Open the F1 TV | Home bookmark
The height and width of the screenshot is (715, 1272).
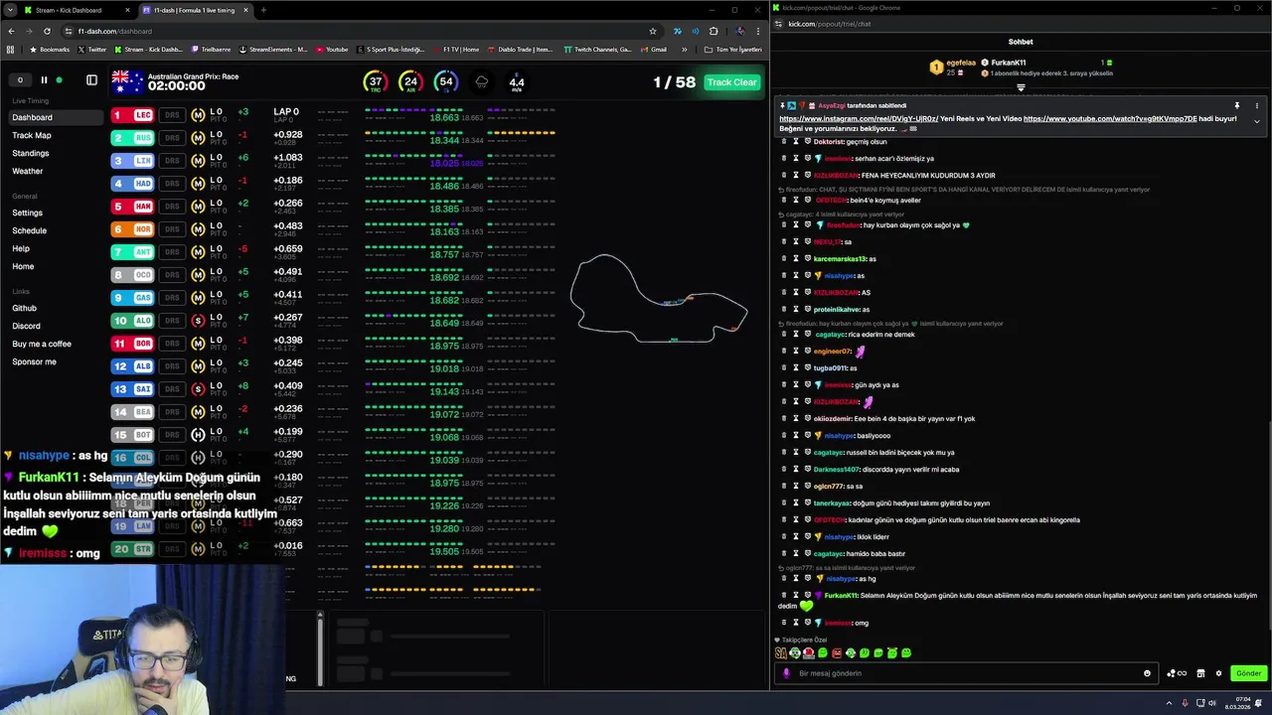pos(455,49)
